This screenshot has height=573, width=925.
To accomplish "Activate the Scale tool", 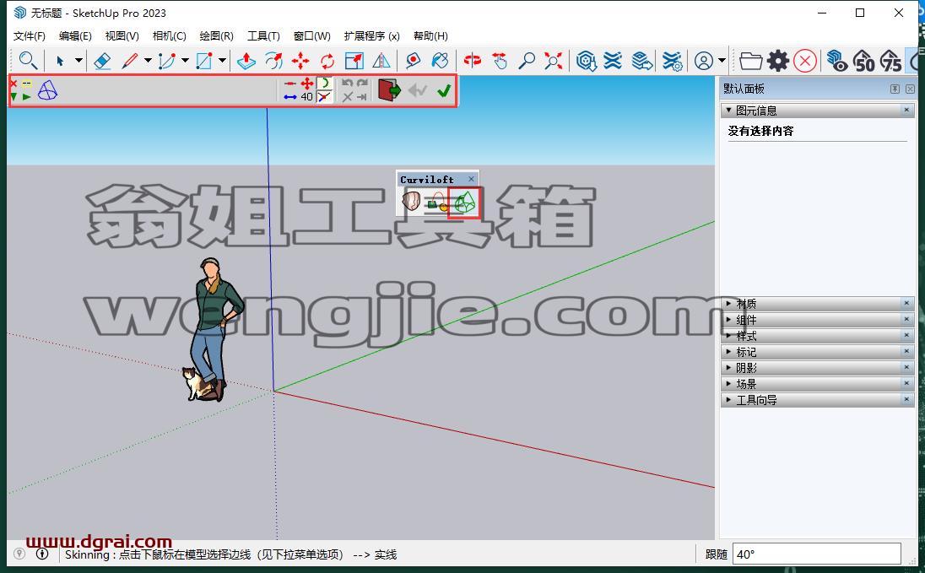I will tap(354, 60).
